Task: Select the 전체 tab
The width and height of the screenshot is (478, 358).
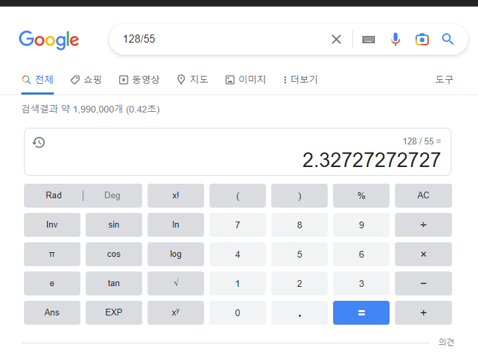Action: tap(37, 80)
